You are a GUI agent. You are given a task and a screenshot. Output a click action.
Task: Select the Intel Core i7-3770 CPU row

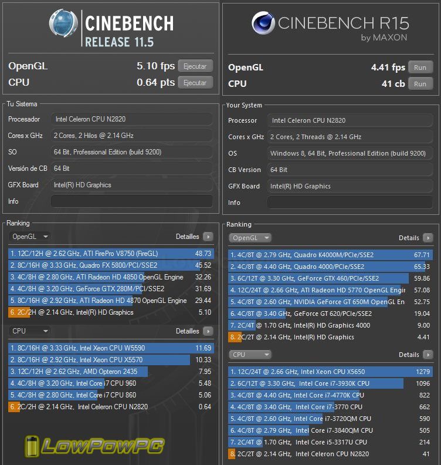pyautogui.click(x=331, y=407)
